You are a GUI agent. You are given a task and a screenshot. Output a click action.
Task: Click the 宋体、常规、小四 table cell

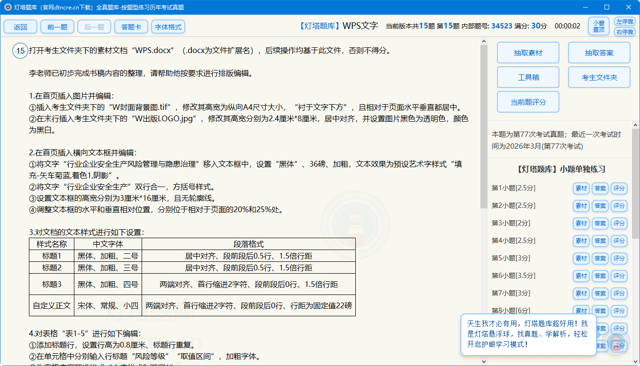click(x=108, y=305)
